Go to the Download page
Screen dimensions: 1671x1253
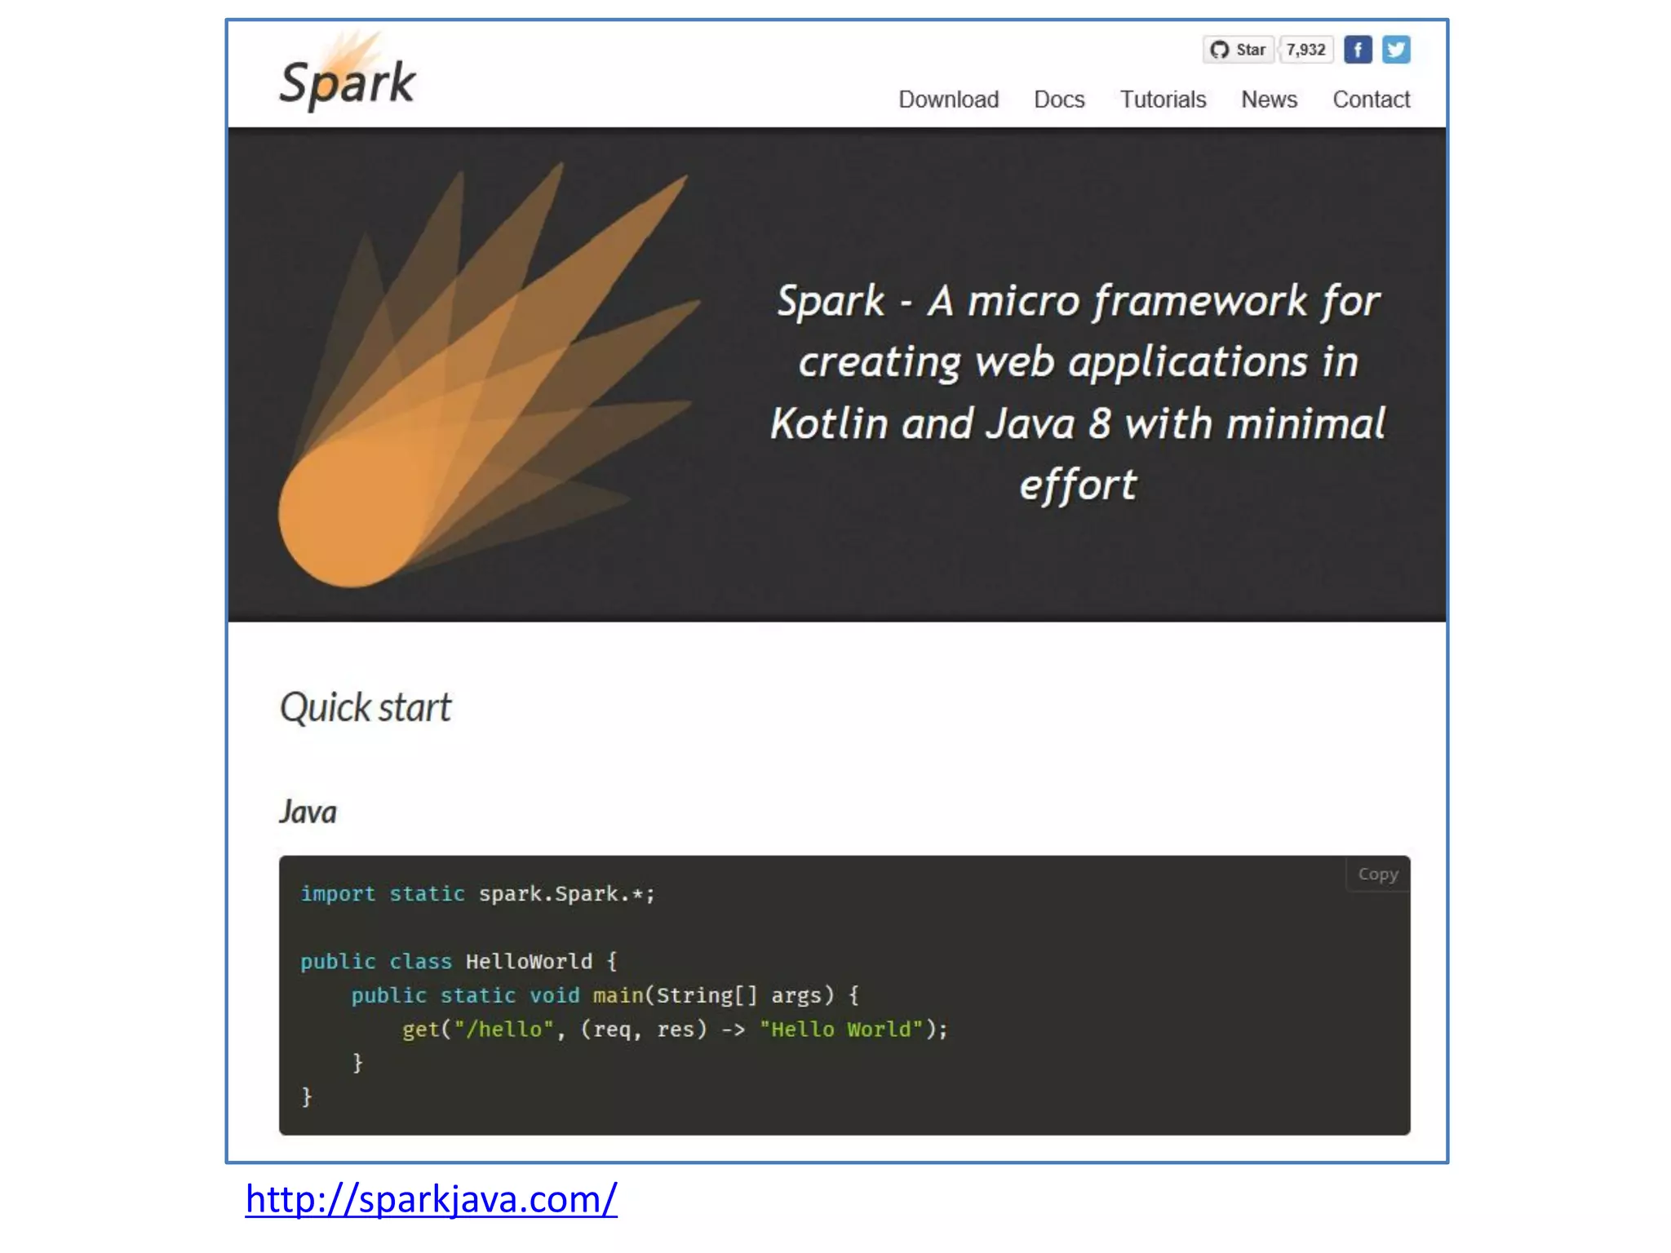tap(948, 100)
